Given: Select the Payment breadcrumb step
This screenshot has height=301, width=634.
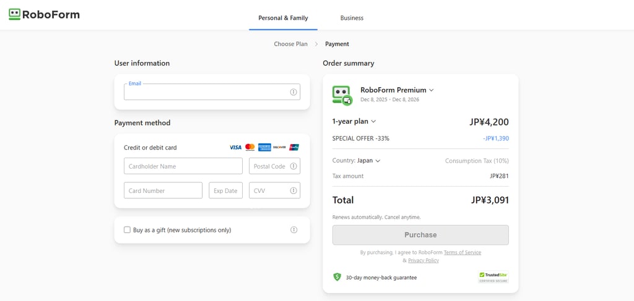Looking at the screenshot, I should [337, 44].
